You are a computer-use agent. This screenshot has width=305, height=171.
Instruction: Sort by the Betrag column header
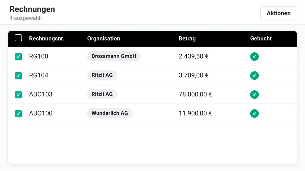coord(187,38)
